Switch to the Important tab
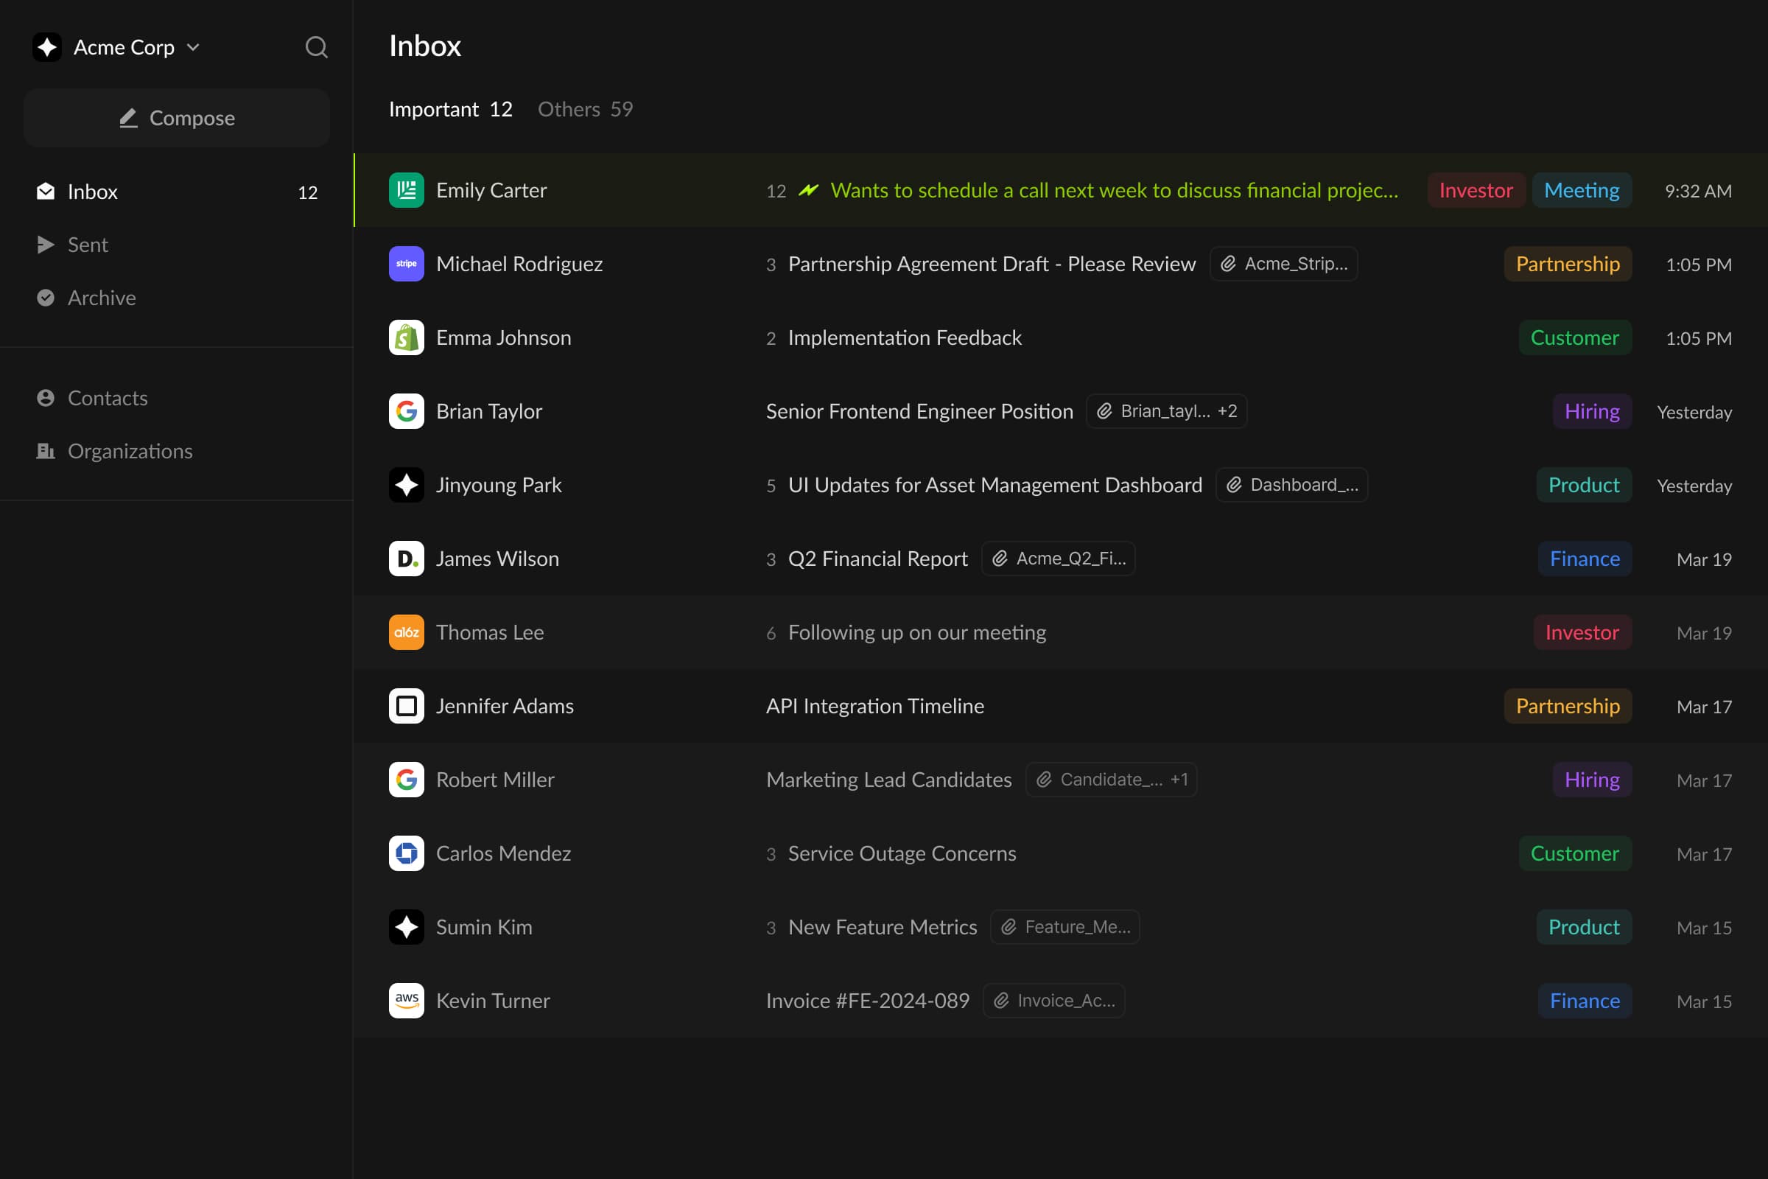 click(x=450, y=109)
